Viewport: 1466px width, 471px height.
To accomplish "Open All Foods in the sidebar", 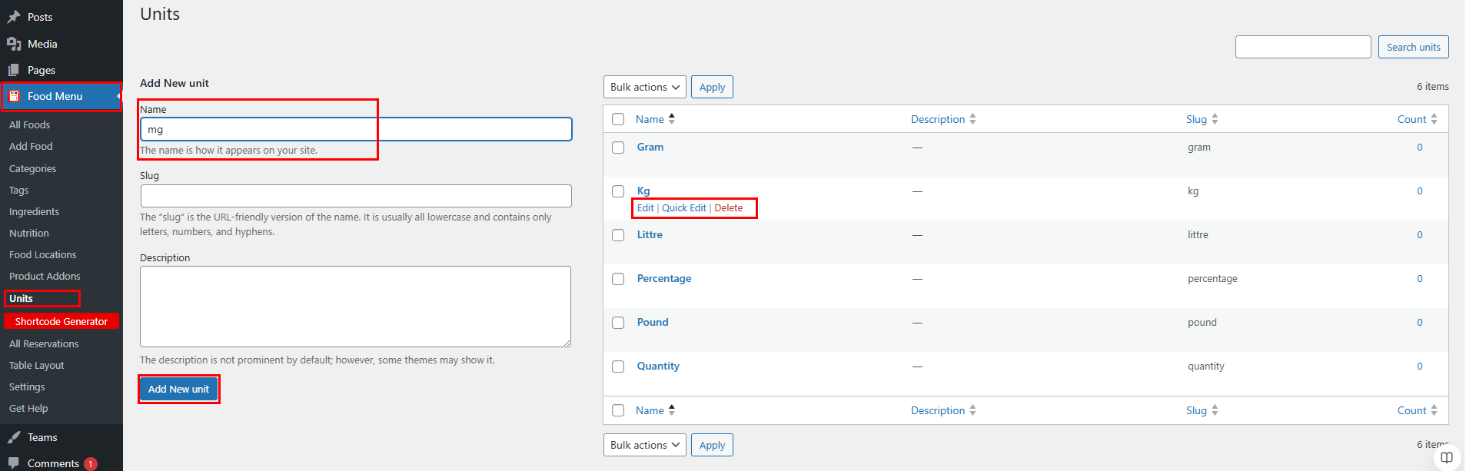I will (x=30, y=124).
